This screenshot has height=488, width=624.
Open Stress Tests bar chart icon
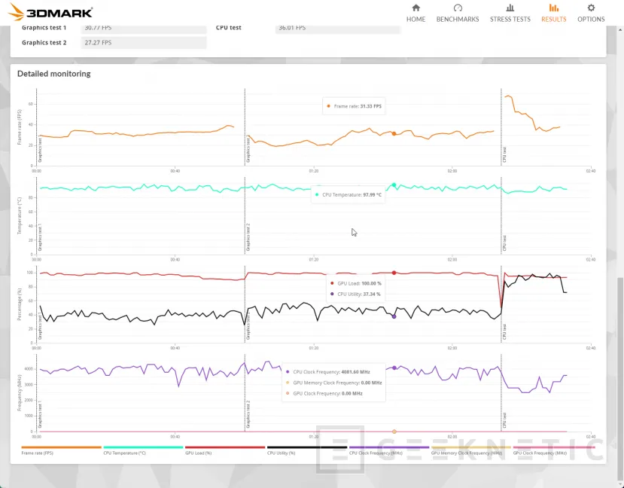coord(510,8)
